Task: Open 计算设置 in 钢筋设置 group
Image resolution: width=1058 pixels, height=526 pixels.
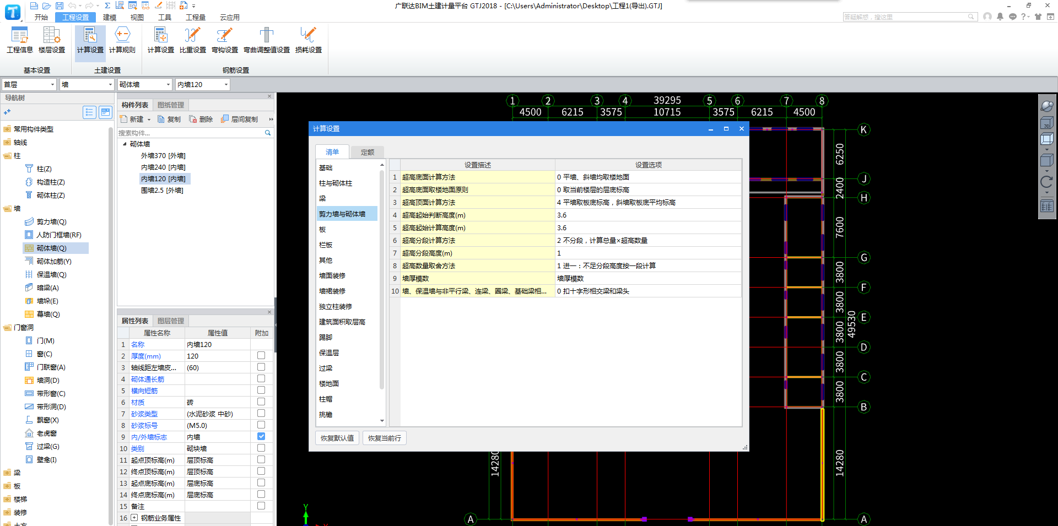Action: (x=160, y=40)
